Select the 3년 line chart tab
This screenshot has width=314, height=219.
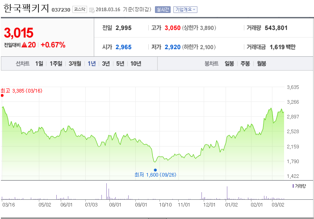coord(106,63)
